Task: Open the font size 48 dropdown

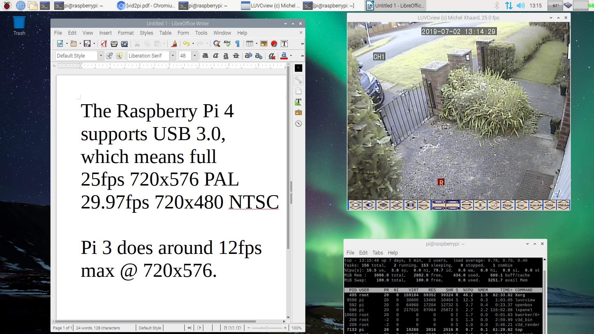Action: (x=195, y=56)
